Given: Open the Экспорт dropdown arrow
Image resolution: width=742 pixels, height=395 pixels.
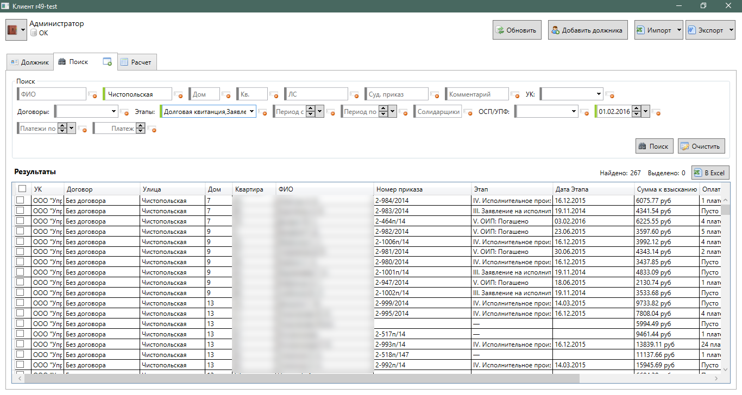Looking at the screenshot, I should pos(731,30).
